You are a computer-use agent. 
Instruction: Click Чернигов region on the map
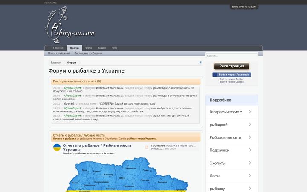pos(130,168)
